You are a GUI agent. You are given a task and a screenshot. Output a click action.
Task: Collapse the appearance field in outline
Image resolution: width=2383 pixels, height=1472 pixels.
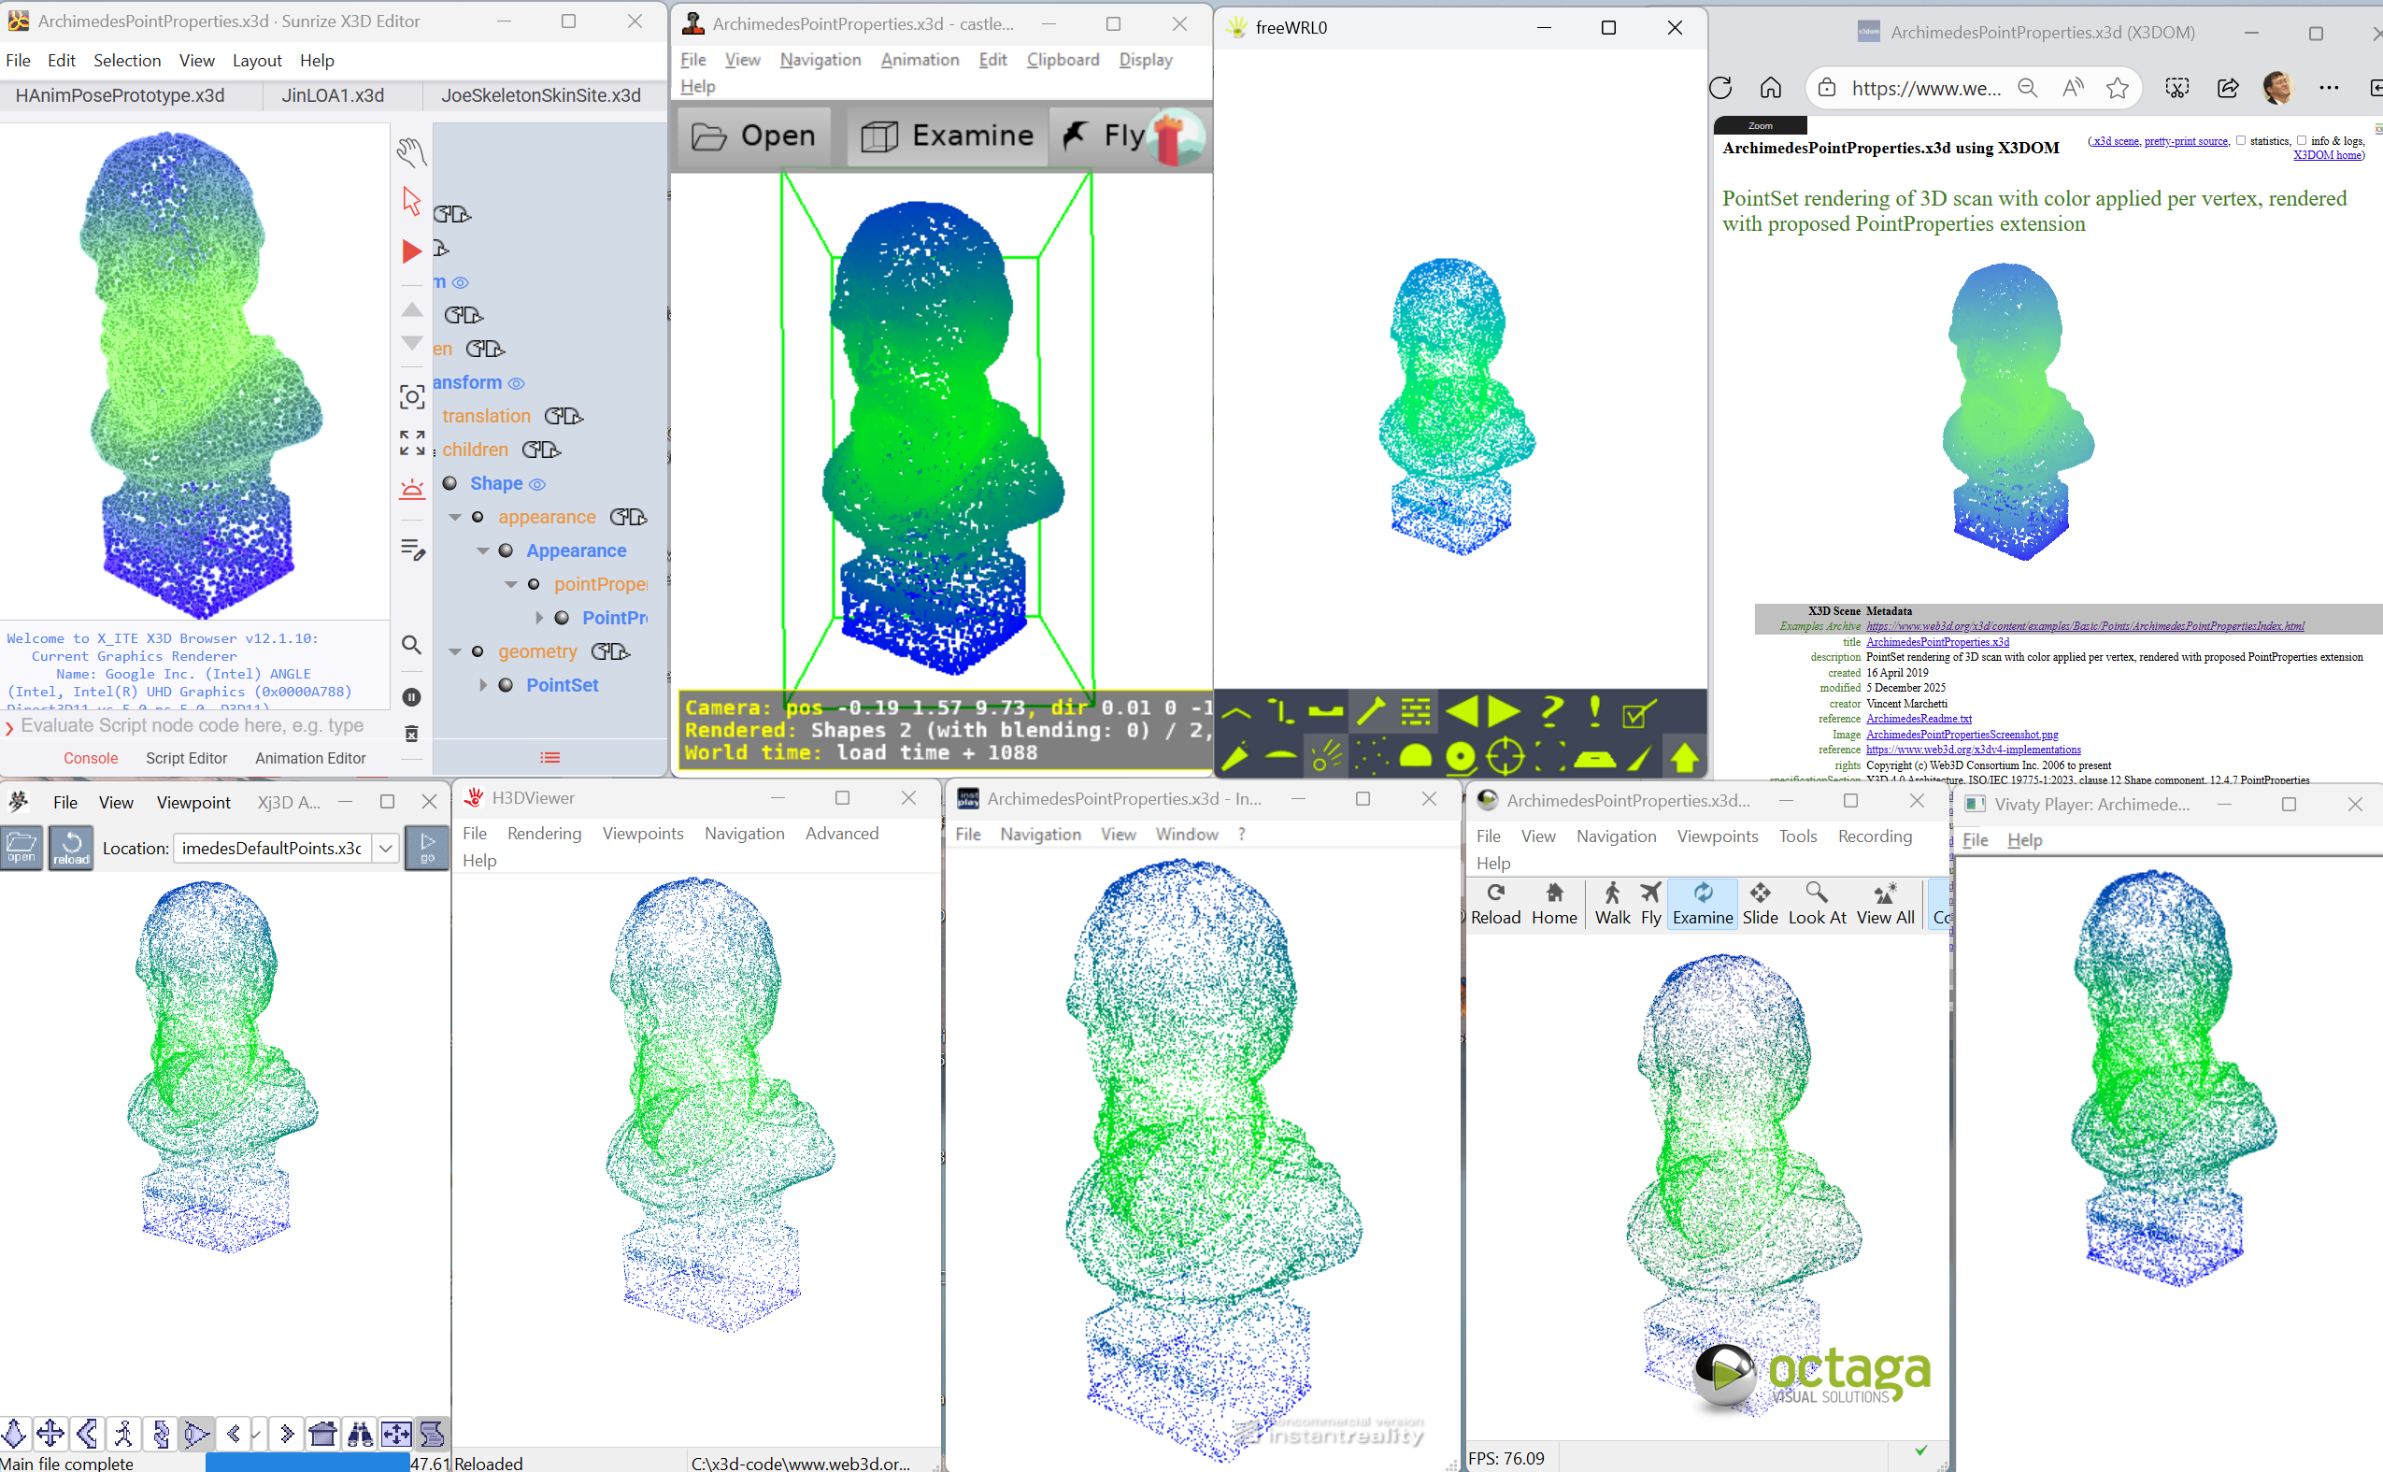pyautogui.click(x=454, y=517)
